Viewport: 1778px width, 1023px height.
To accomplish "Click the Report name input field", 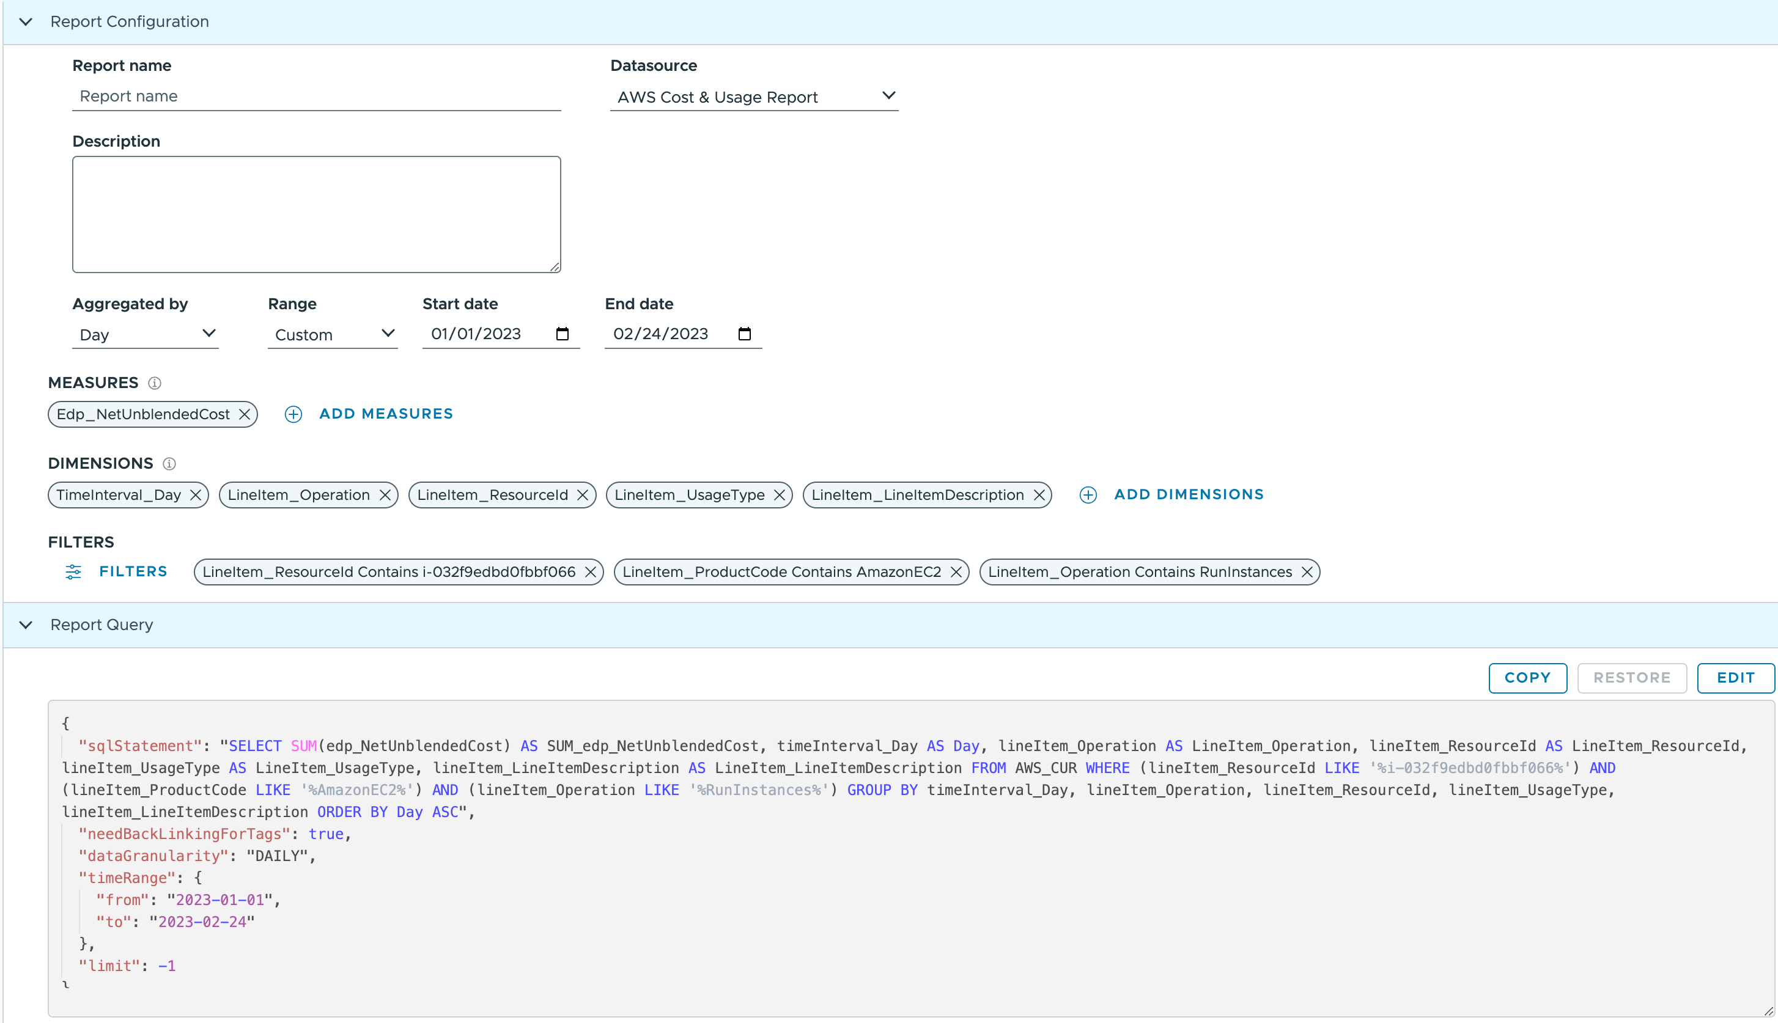I will [316, 97].
